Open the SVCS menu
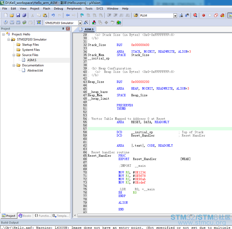This screenshot has height=229, width=232. pos(100,9)
